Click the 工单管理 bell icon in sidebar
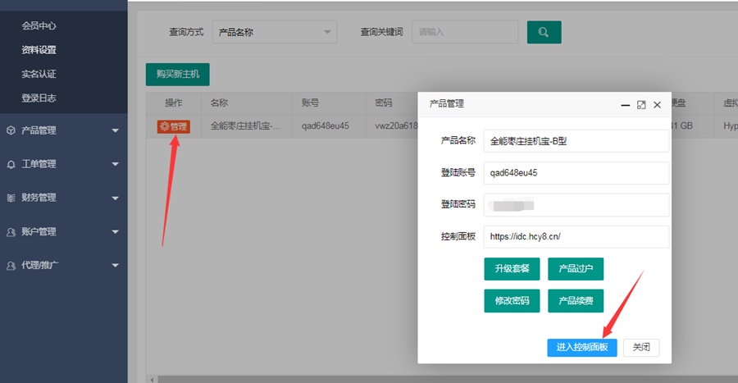738x383 pixels. point(11,164)
